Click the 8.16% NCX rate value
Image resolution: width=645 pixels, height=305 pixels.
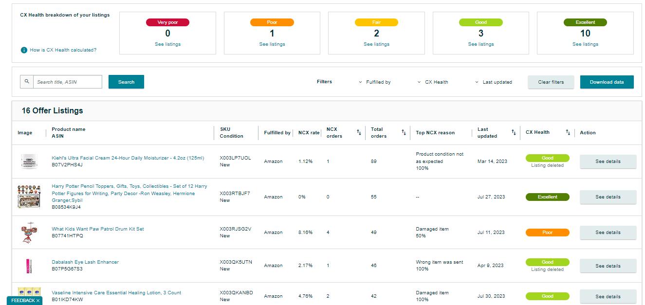coord(306,233)
